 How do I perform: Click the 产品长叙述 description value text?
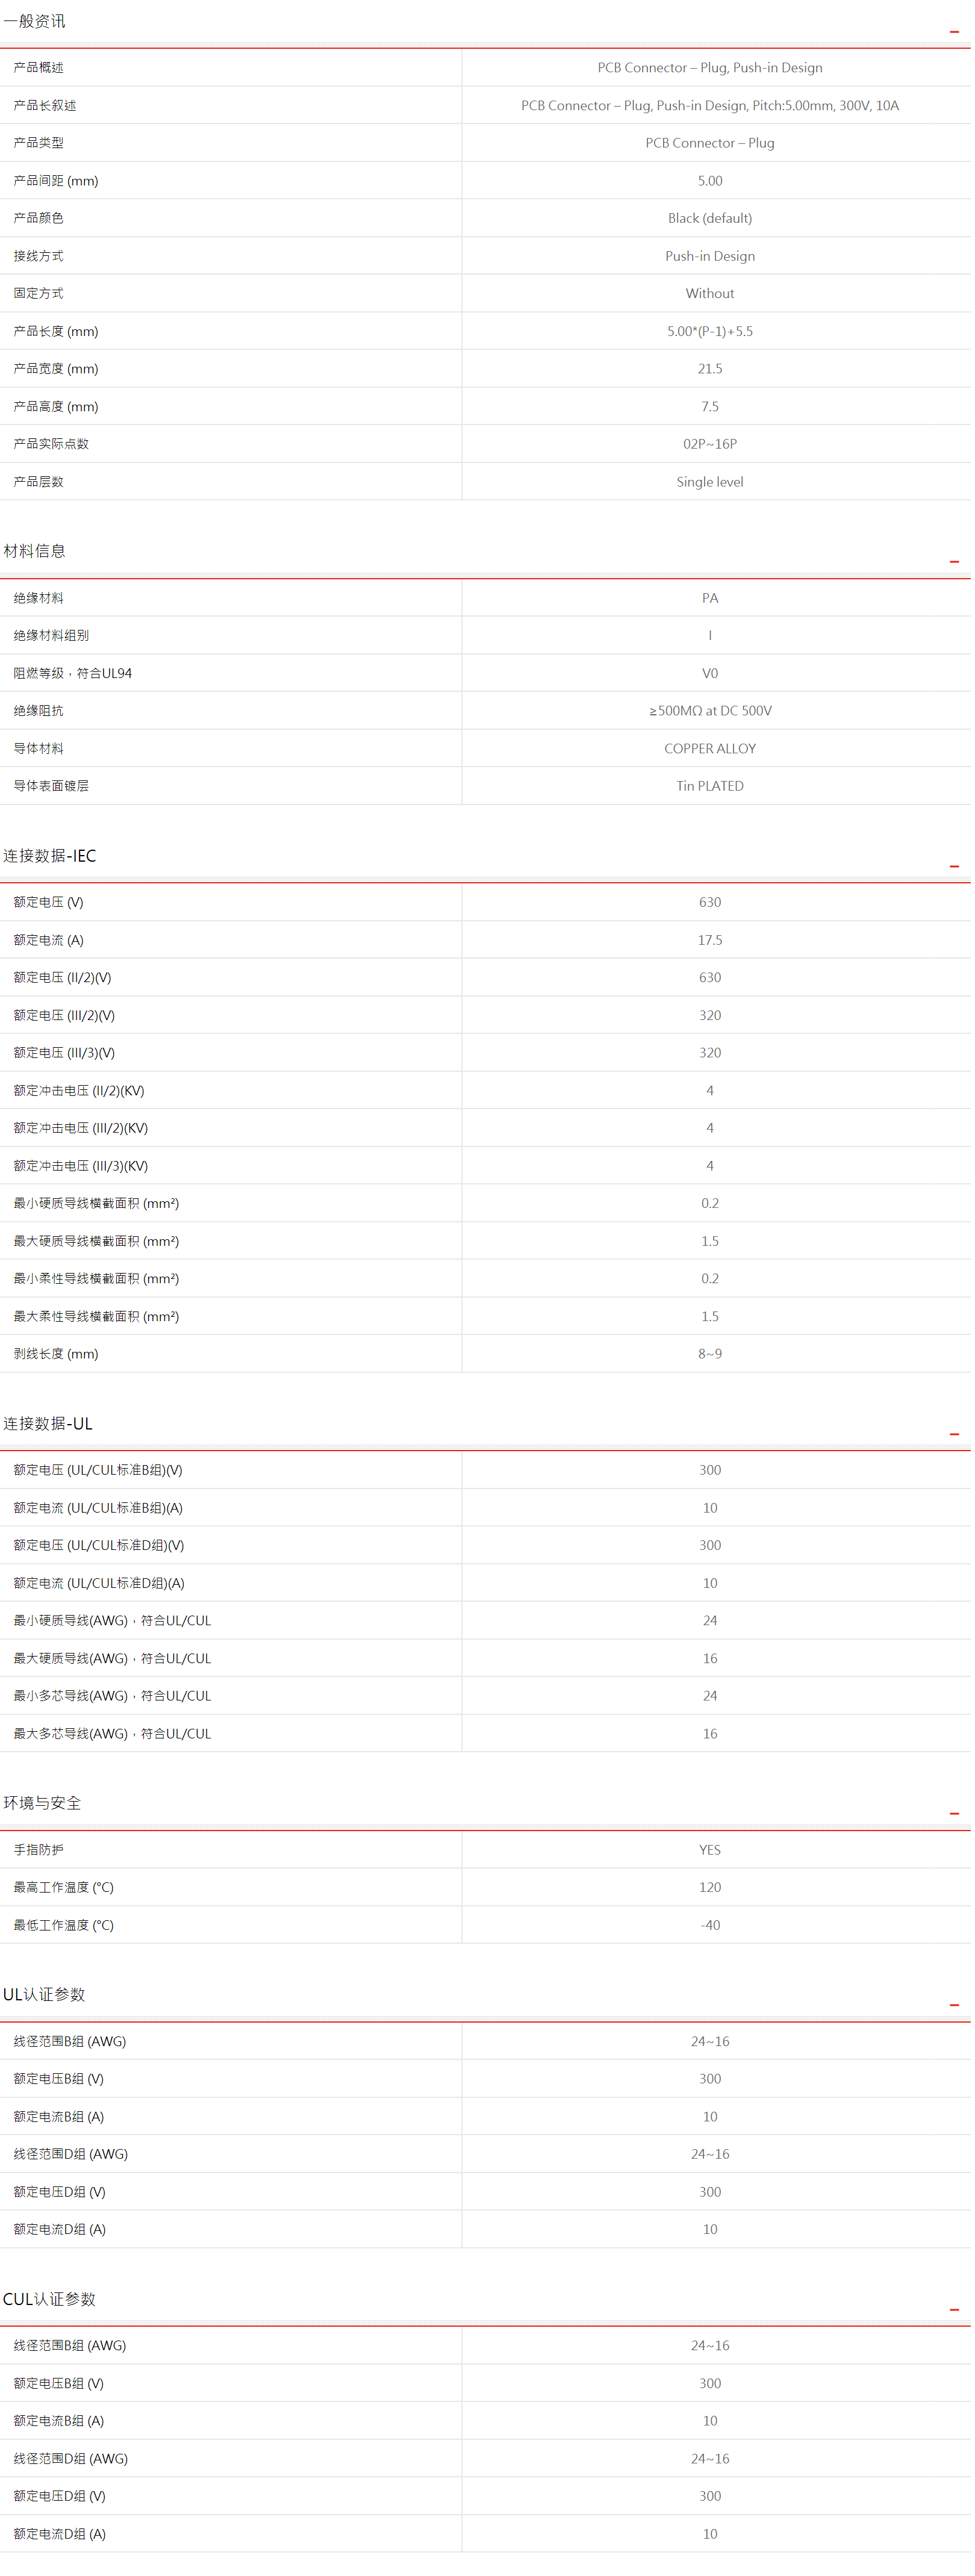coord(709,105)
